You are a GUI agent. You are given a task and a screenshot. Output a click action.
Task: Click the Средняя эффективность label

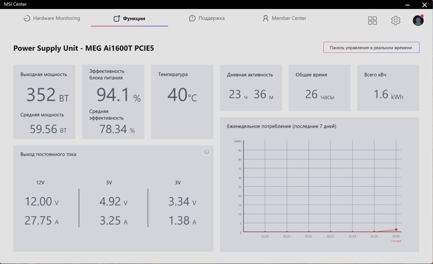click(x=107, y=115)
